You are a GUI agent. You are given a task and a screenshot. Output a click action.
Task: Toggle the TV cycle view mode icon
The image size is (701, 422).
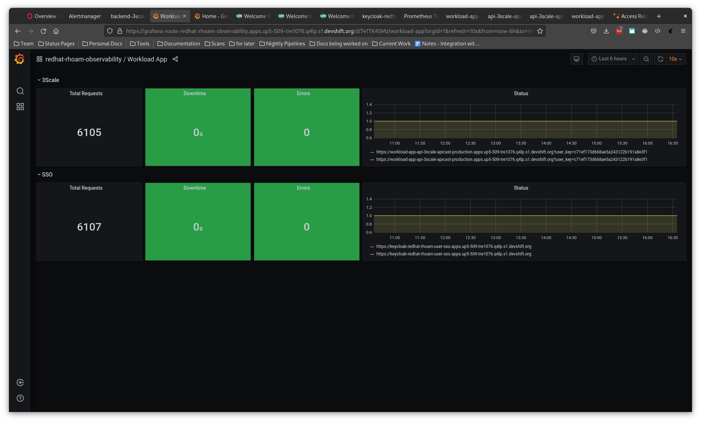point(576,59)
